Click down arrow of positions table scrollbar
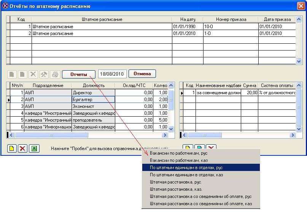 point(171,129)
